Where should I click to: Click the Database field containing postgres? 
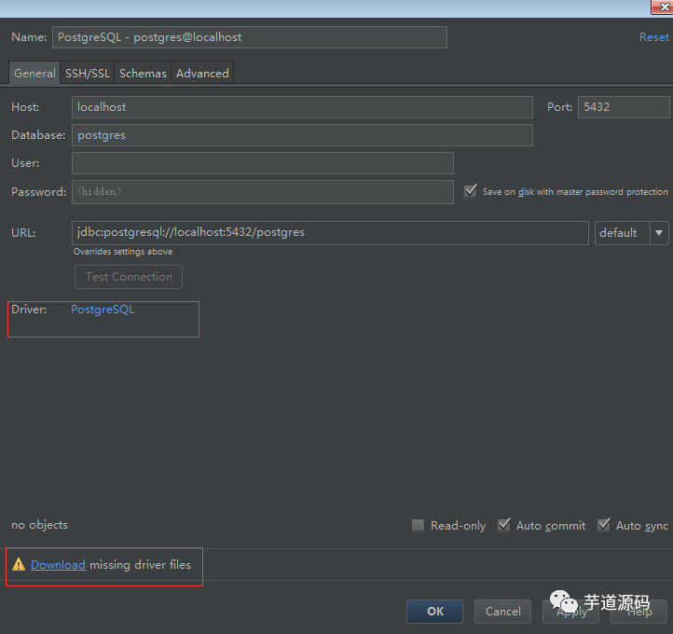tap(302, 135)
